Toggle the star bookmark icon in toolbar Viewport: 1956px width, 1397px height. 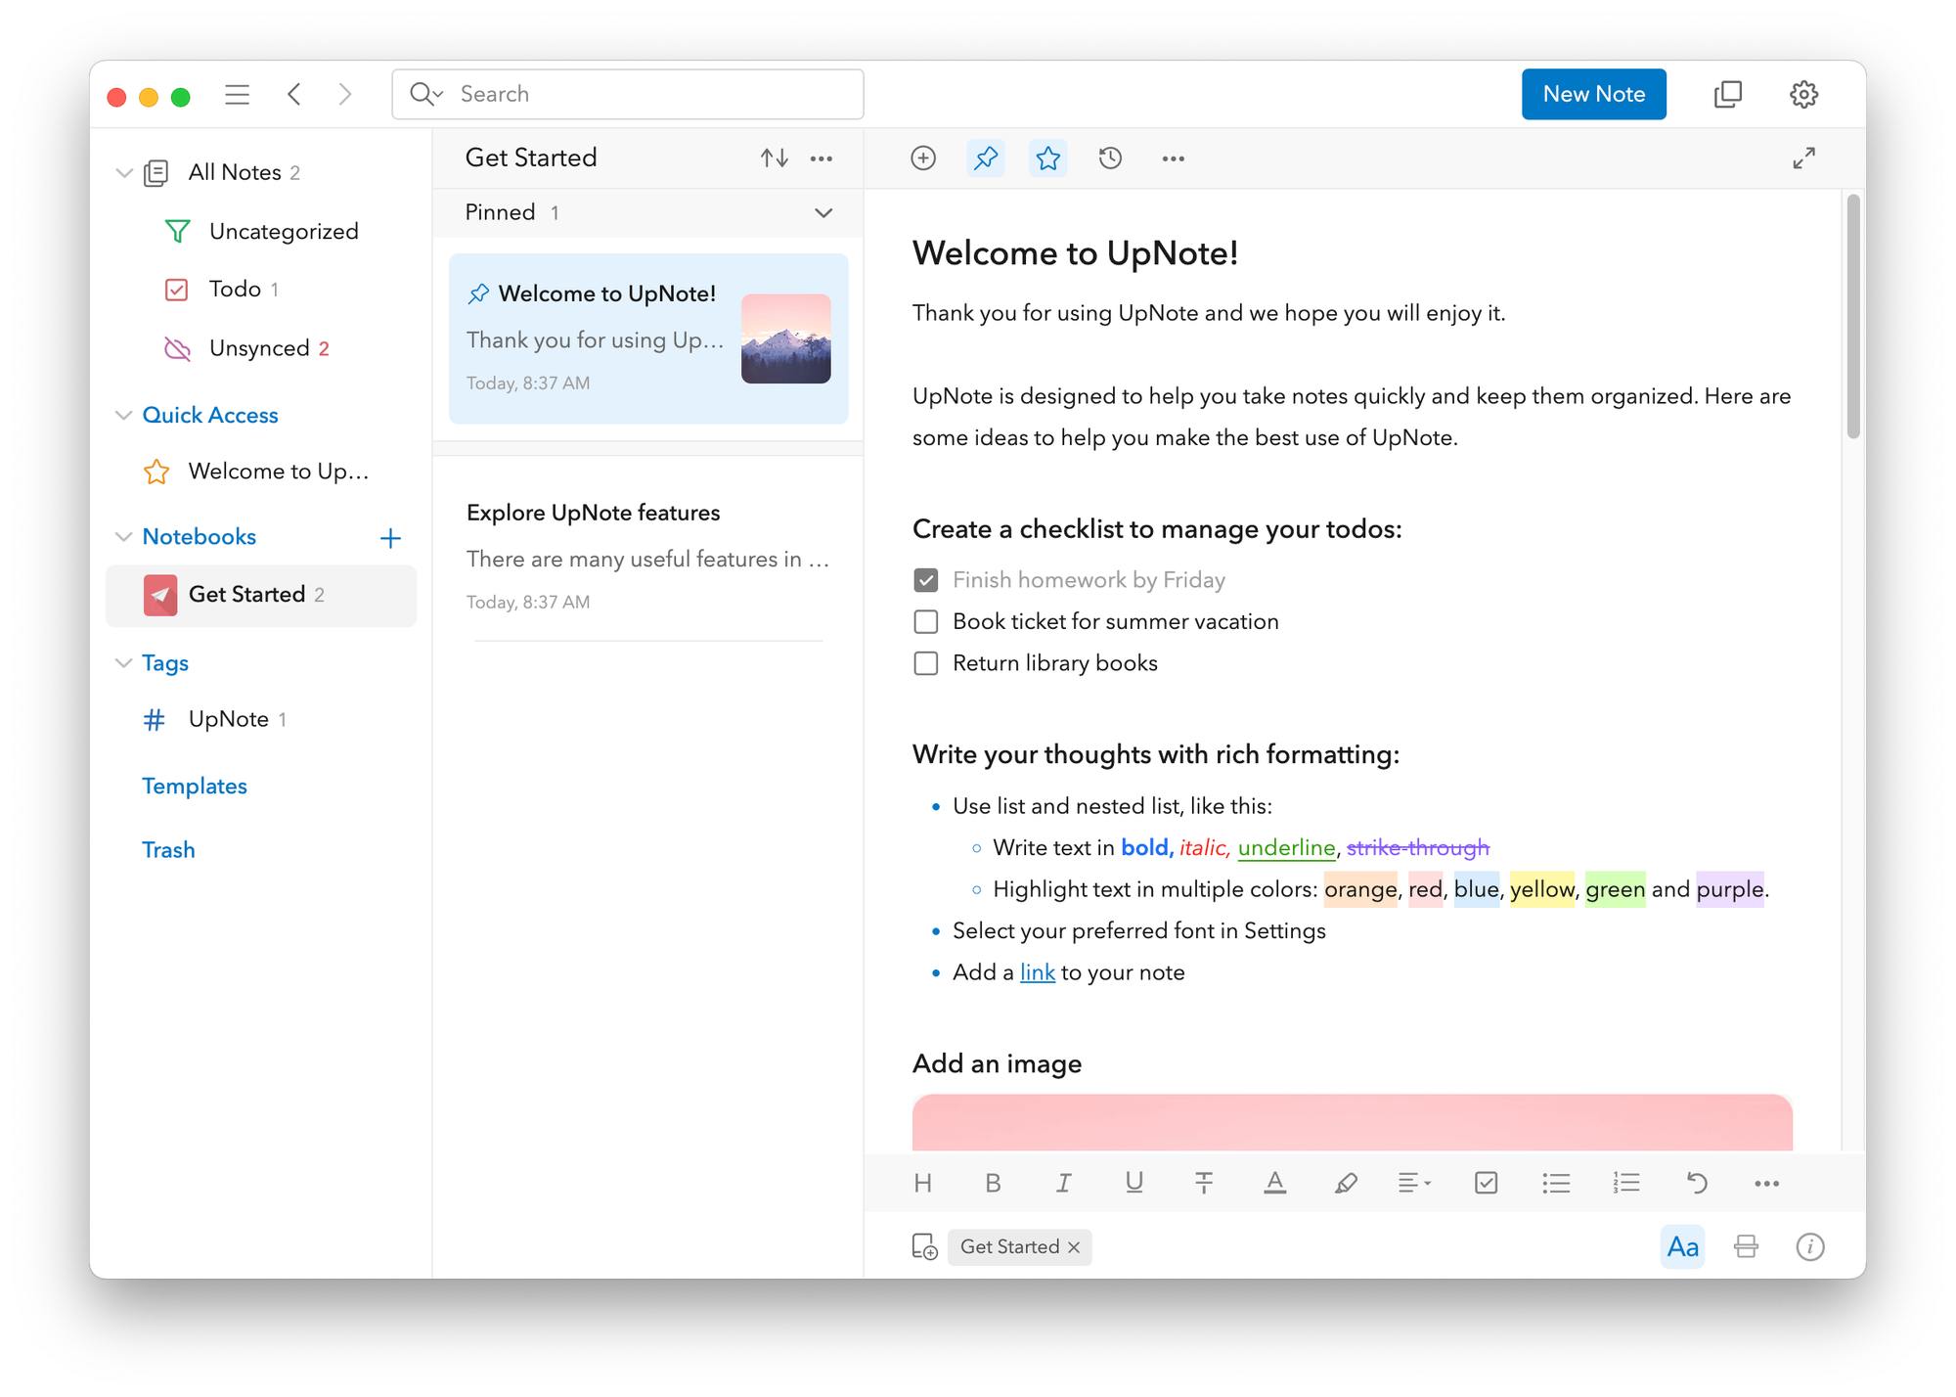pos(1047,158)
